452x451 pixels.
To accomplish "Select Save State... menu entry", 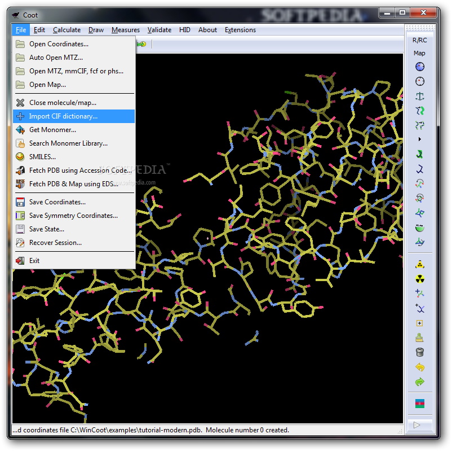I will 74,229.
